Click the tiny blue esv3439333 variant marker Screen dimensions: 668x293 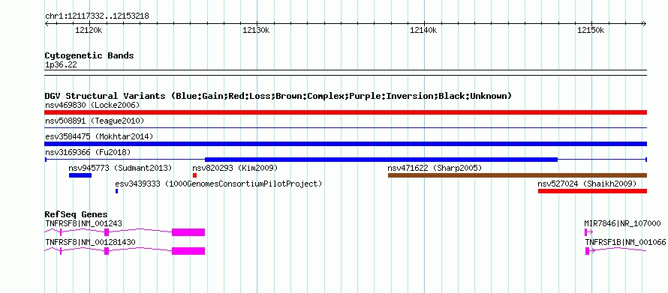tap(117, 191)
